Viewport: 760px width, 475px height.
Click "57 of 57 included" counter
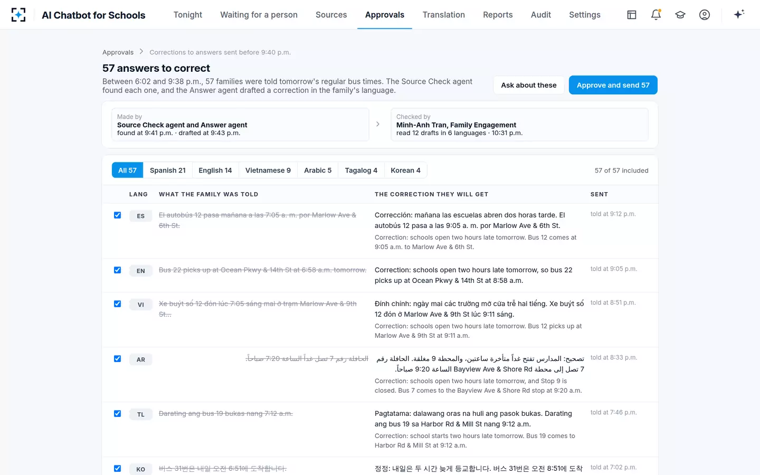tap(621, 170)
